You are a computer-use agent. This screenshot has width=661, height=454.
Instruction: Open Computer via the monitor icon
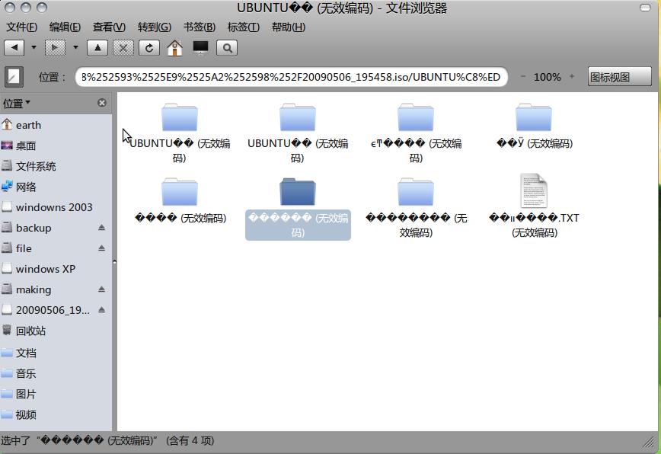click(201, 48)
